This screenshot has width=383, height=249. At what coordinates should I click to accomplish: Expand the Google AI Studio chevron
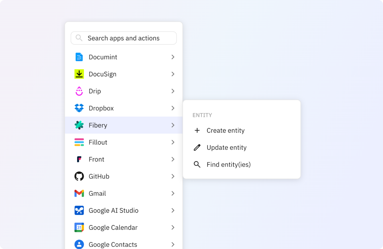click(x=173, y=211)
